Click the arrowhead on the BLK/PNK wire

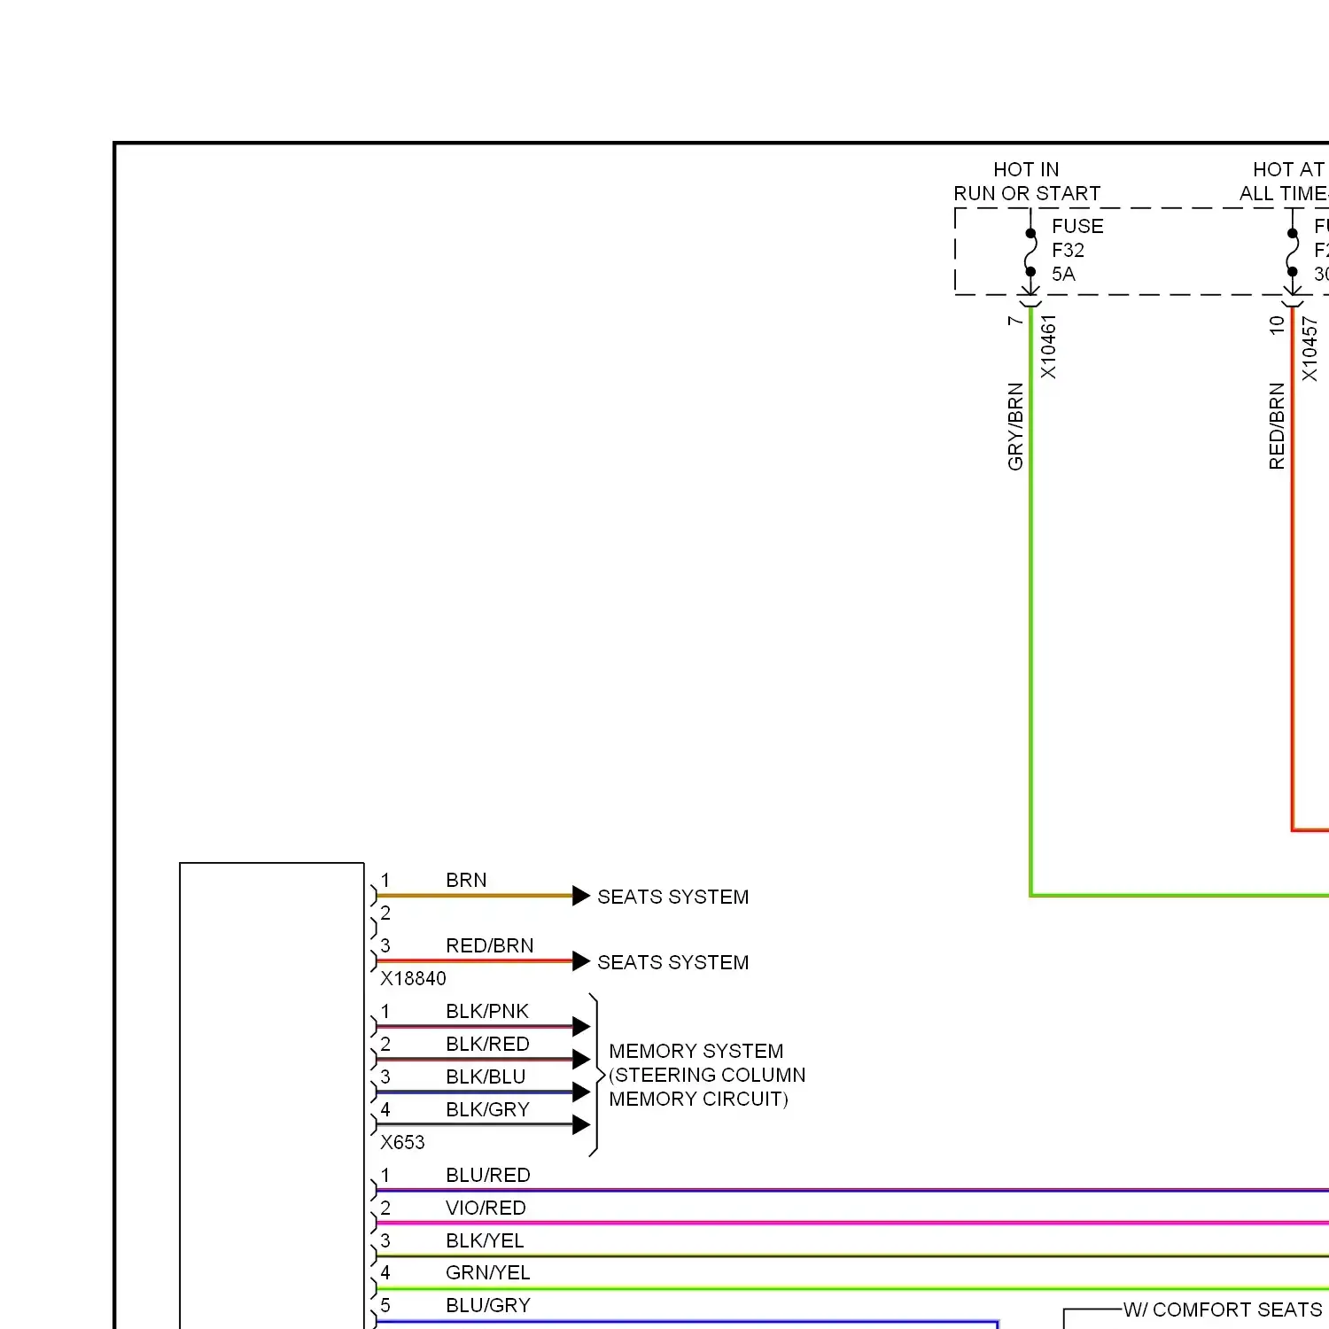click(581, 1027)
